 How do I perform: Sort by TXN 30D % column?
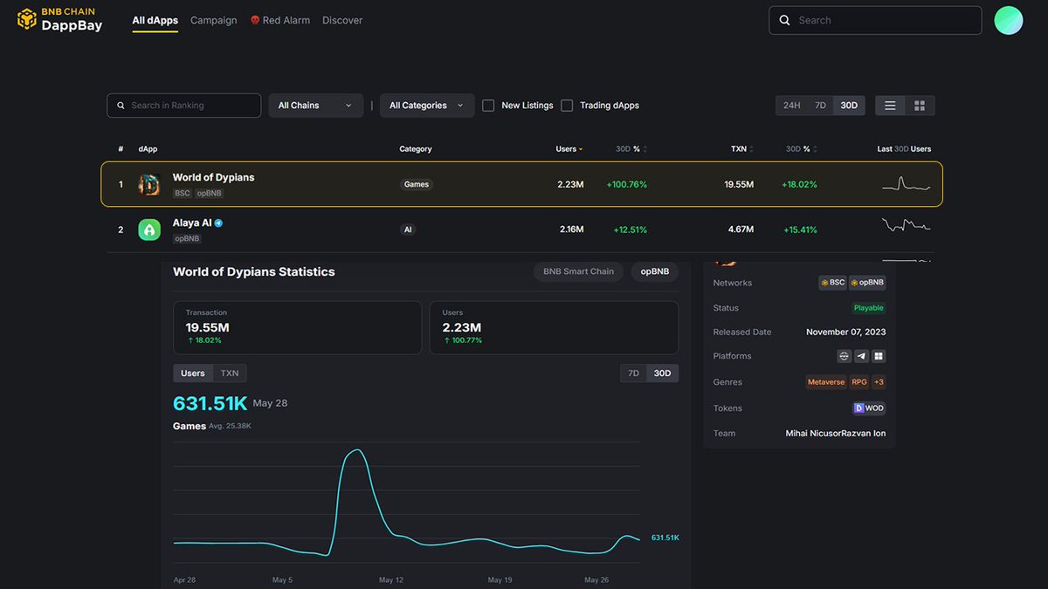(801, 149)
